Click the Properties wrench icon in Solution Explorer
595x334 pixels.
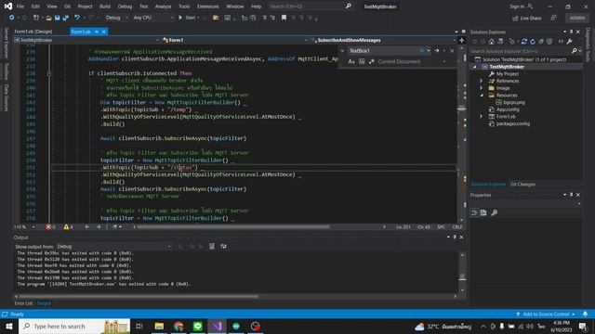(569, 42)
